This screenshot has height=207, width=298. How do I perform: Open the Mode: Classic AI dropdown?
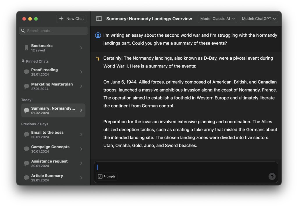[x=217, y=19]
